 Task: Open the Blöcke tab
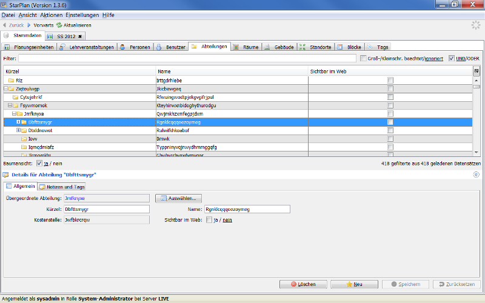click(350, 47)
